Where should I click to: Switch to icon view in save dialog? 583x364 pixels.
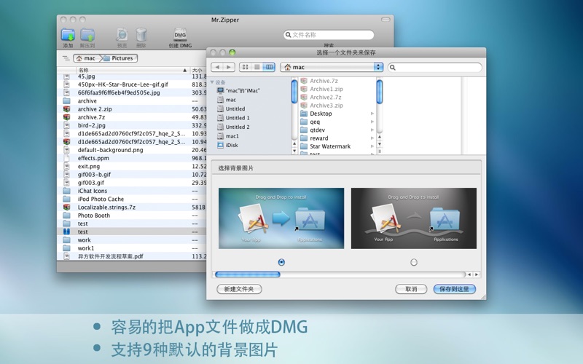pos(246,67)
